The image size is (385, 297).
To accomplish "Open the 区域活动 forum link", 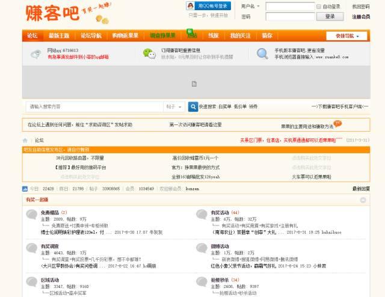I will tap(50, 280).
